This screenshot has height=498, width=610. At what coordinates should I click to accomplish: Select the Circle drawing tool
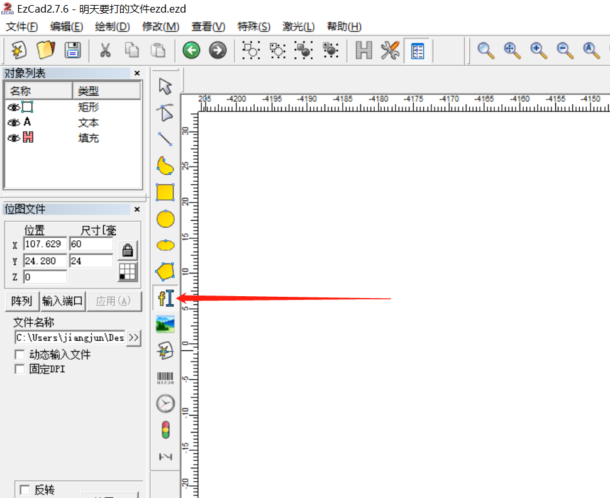pos(165,219)
